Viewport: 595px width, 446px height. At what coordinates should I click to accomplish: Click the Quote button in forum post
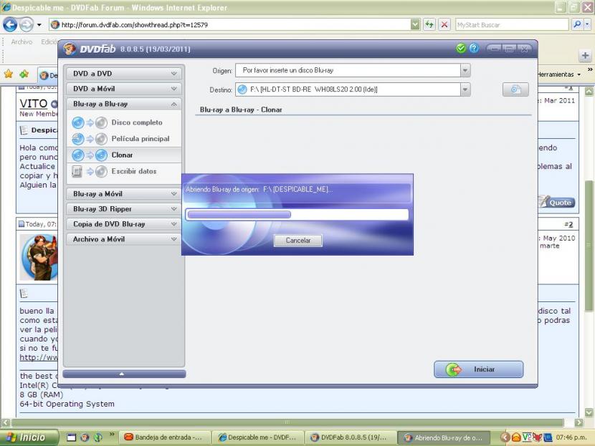(556, 202)
